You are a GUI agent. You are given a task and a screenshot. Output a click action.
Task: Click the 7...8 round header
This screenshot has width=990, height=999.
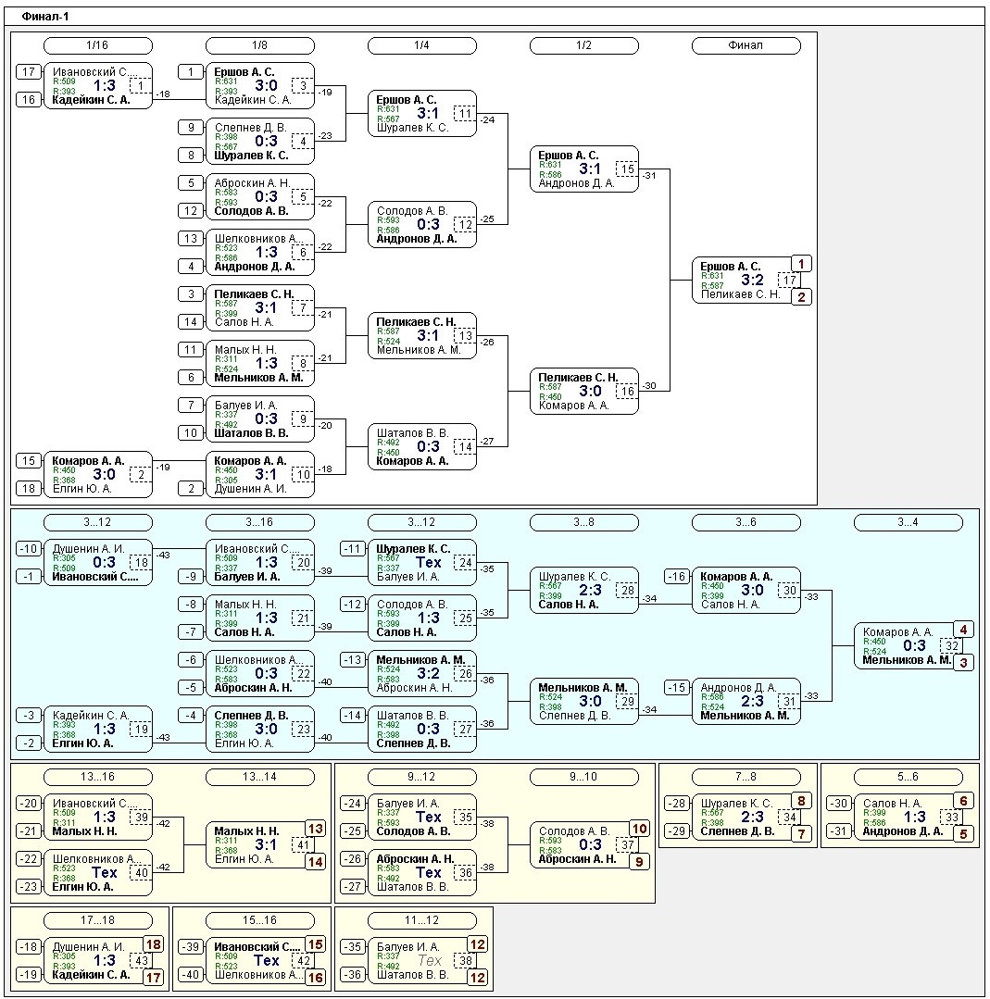point(746,778)
